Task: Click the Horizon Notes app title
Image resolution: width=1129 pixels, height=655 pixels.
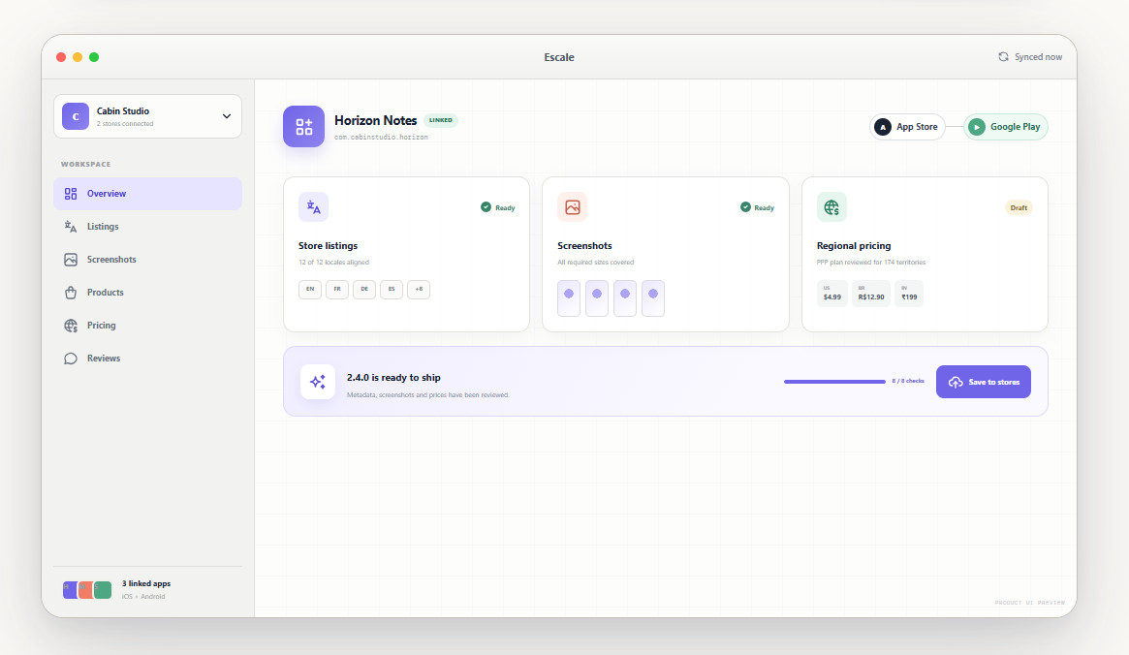Action: (x=376, y=120)
